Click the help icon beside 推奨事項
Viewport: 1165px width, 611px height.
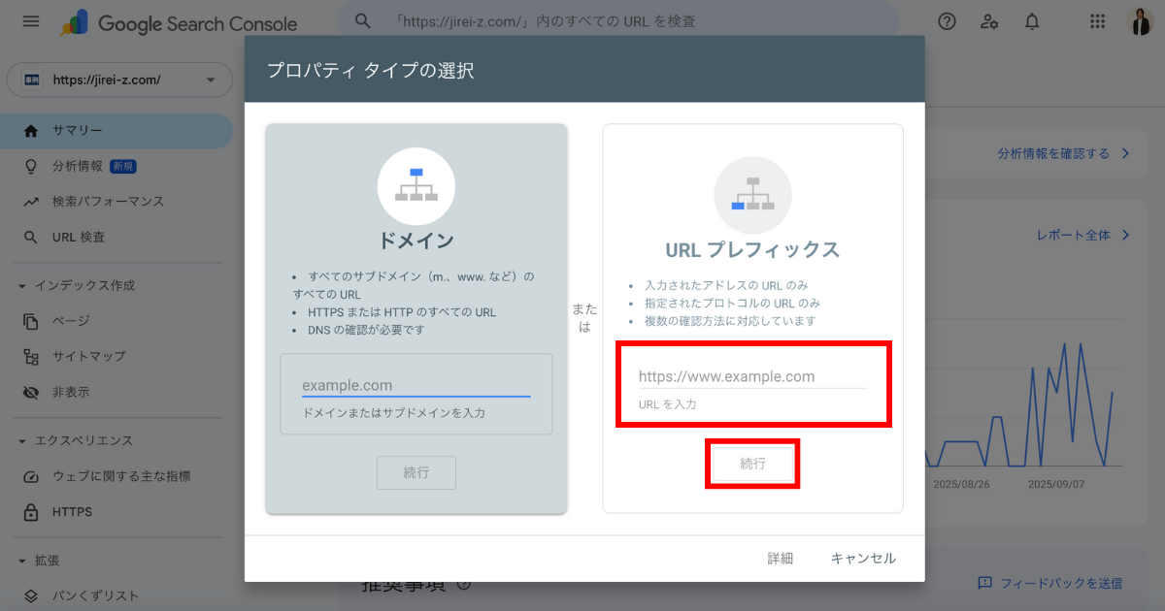click(x=463, y=584)
